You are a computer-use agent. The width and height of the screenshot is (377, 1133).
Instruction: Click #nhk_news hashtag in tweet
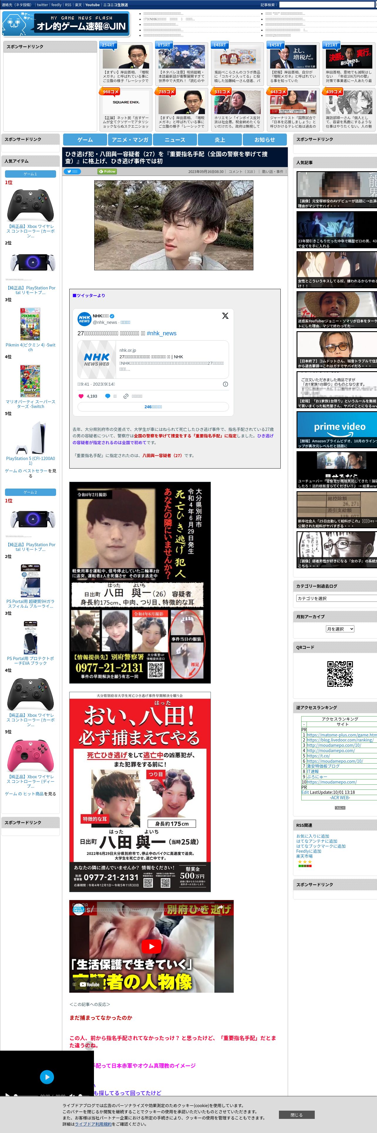point(161,333)
